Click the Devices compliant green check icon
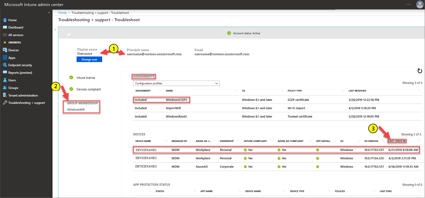Screen dimensions: 425x198 tap(71, 89)
